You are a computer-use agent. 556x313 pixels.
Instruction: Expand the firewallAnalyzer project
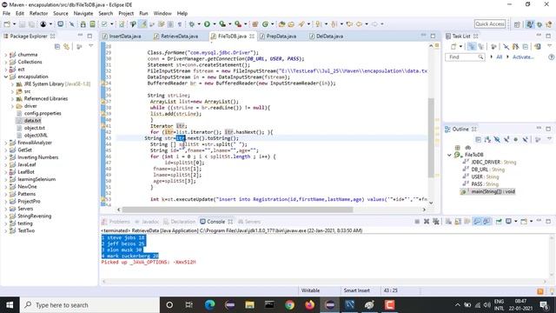pyautogui.click(x=6, y=143)
